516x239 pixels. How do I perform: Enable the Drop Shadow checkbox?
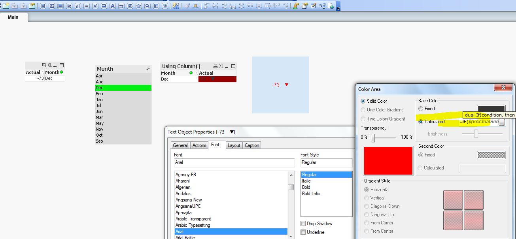[303, 224]
